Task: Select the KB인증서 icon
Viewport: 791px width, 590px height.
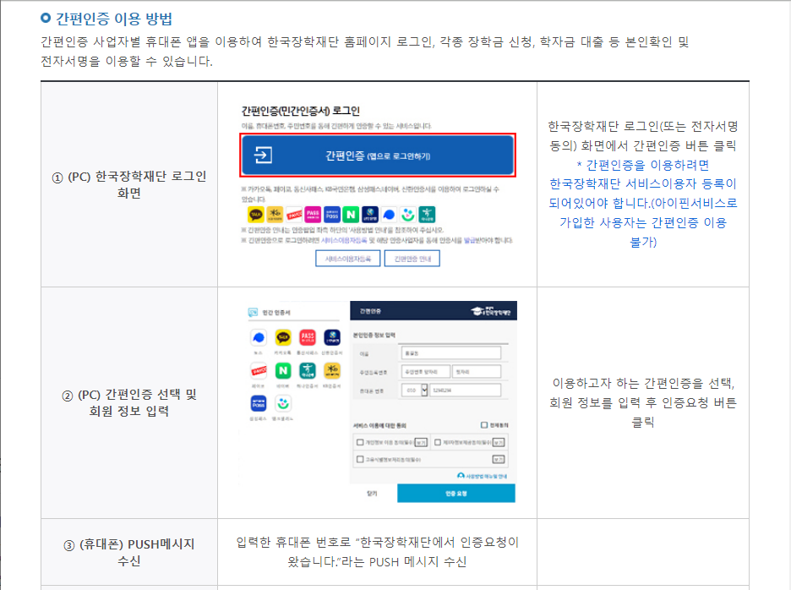Action: point(331,370)
